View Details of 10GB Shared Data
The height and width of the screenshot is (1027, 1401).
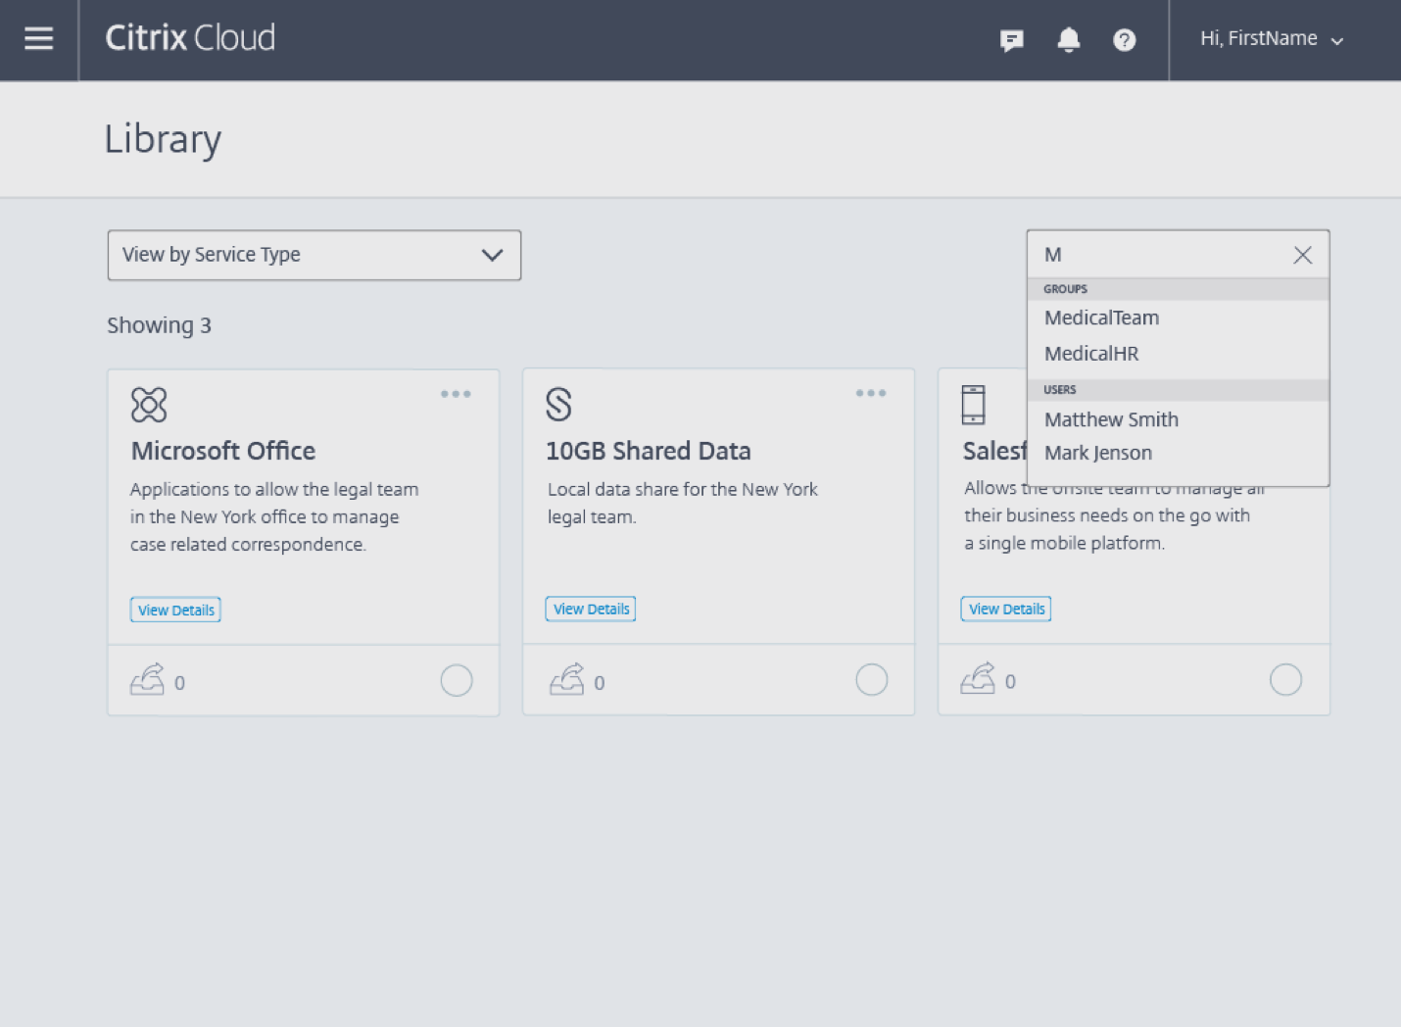click(x=591, y=609)
